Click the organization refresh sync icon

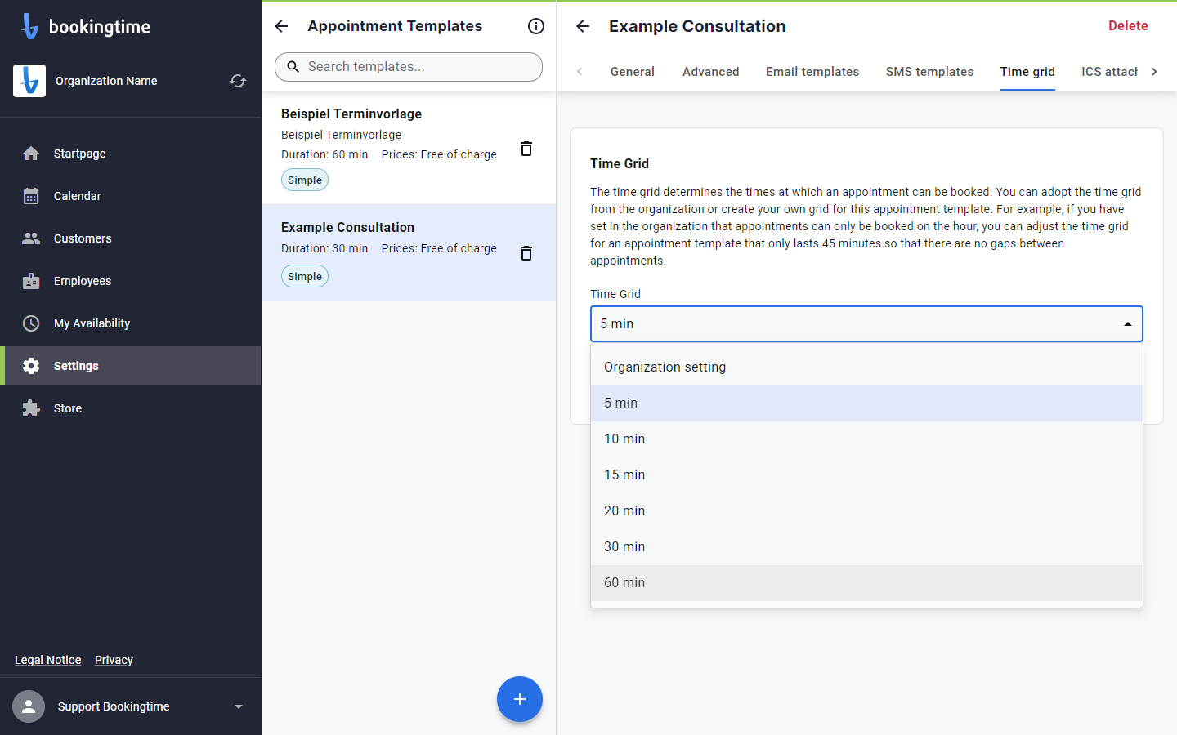tap(238, 81)
